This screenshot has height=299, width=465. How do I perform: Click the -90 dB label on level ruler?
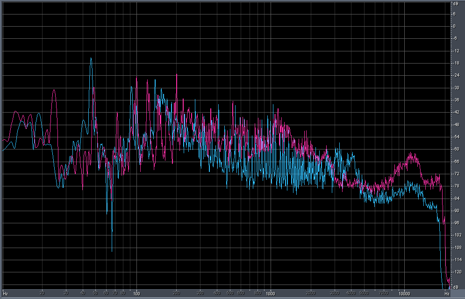click(454, 211)
